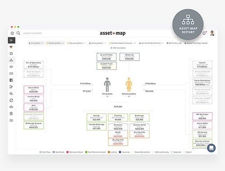The height and width of the screenshot is (171, 225).
Task: Click the colorful Asset-Map plus logo in sidebar
Action: point(11,47)
